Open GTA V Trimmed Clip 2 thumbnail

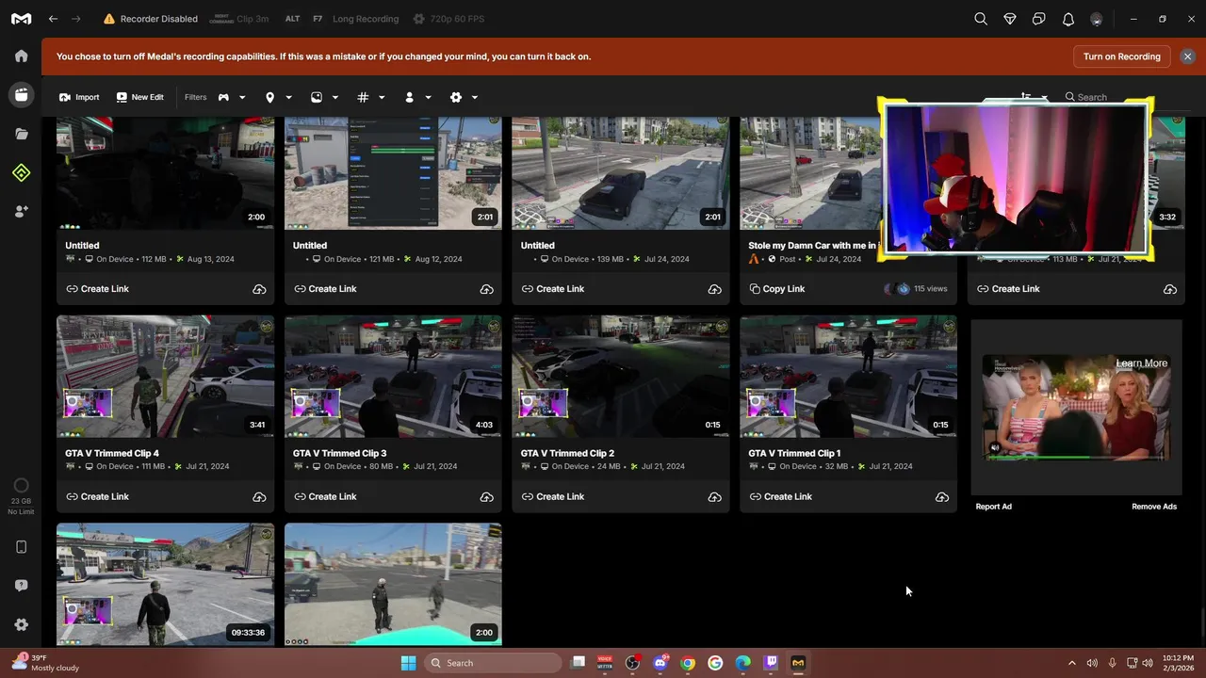pyautogui.click(x=620, y=377)
